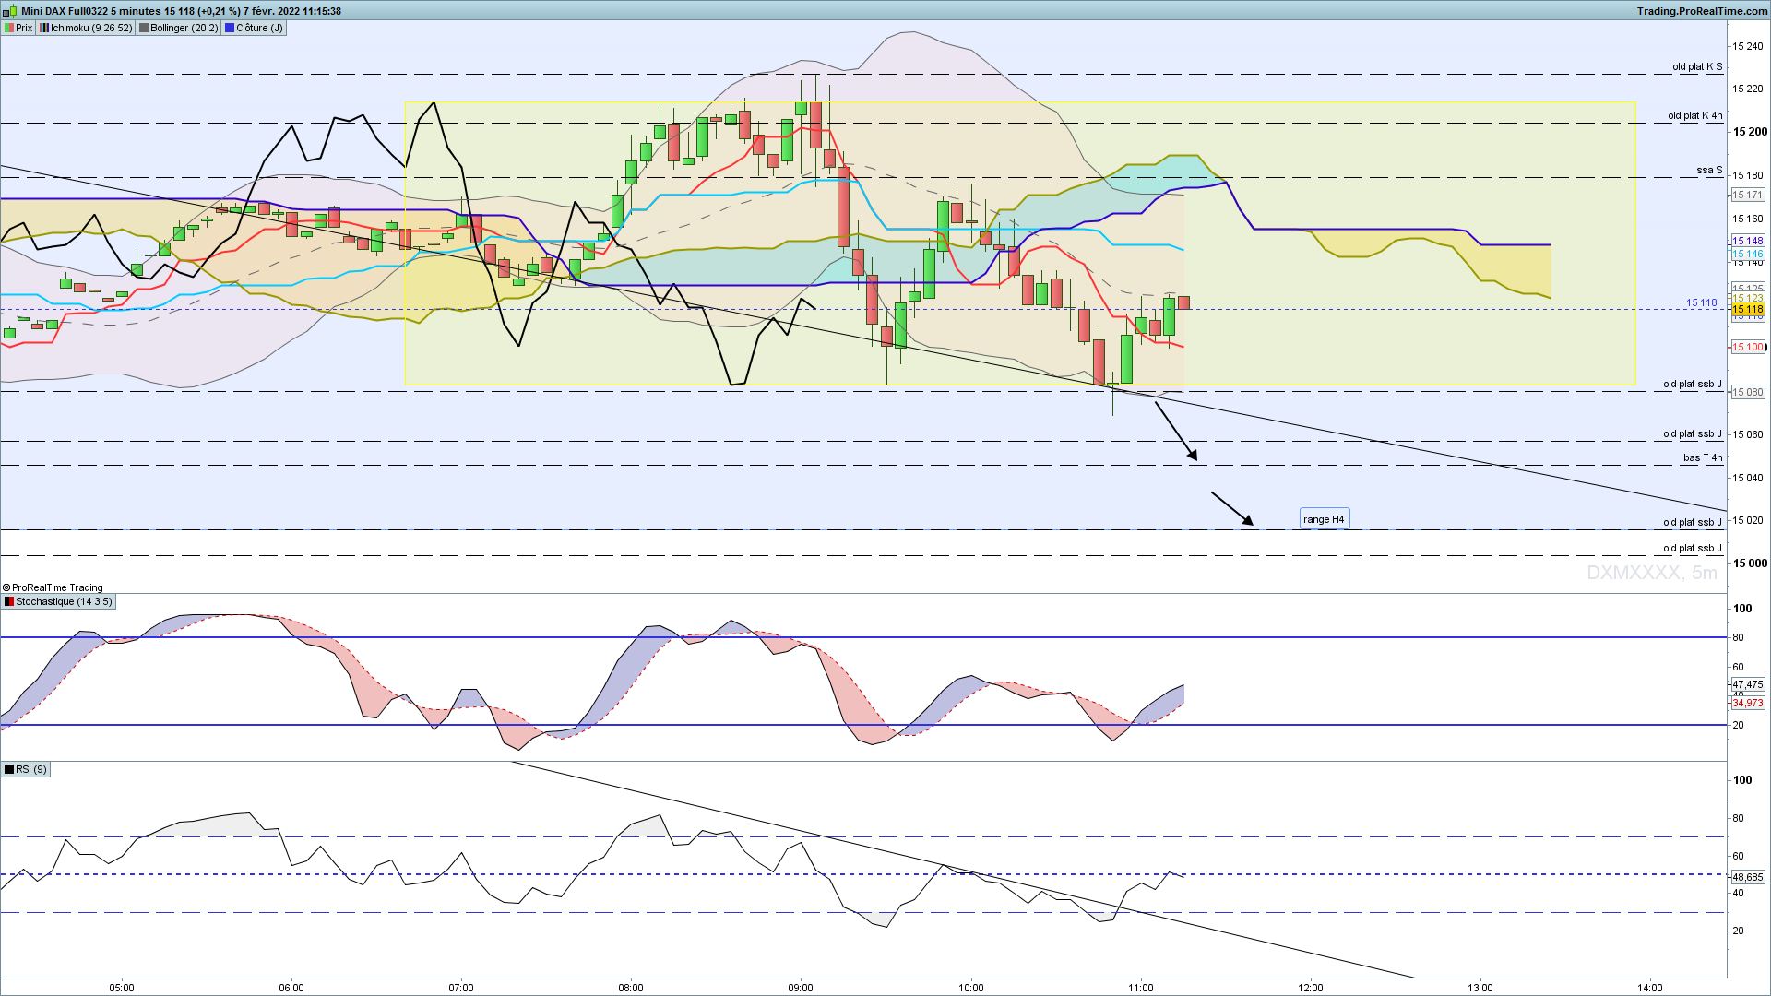Screen dimensions: 1771x996
Task: Select the 'old plat ssb J' label at 15 080
Action: 1693,384
